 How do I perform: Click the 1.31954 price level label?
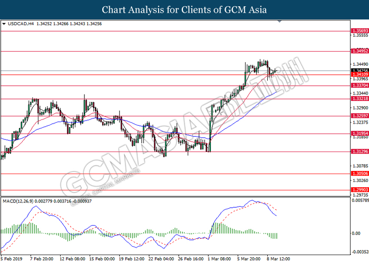[x=360, y=134]
